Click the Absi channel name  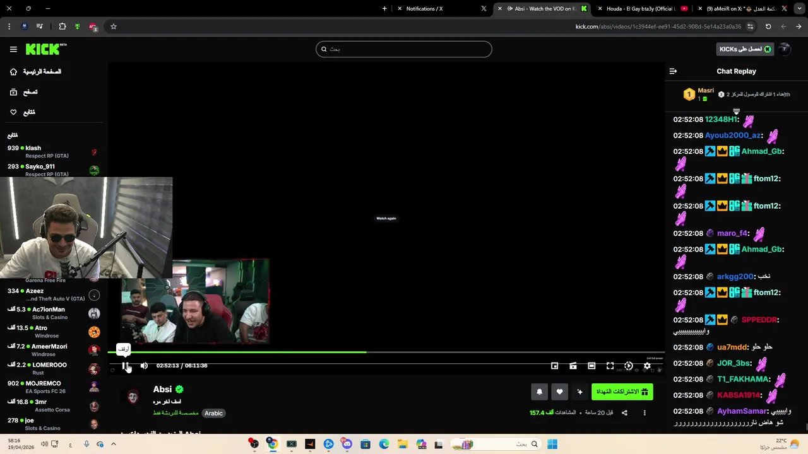[162, 390]
